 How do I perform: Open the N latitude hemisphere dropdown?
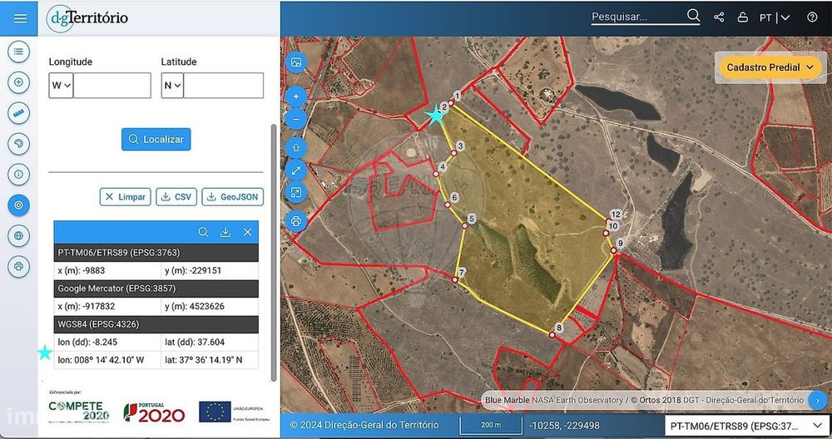[x=172, y=86]
